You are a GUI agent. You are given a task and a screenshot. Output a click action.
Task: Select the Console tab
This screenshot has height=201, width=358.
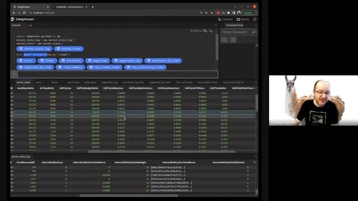(x=16, y=25)
